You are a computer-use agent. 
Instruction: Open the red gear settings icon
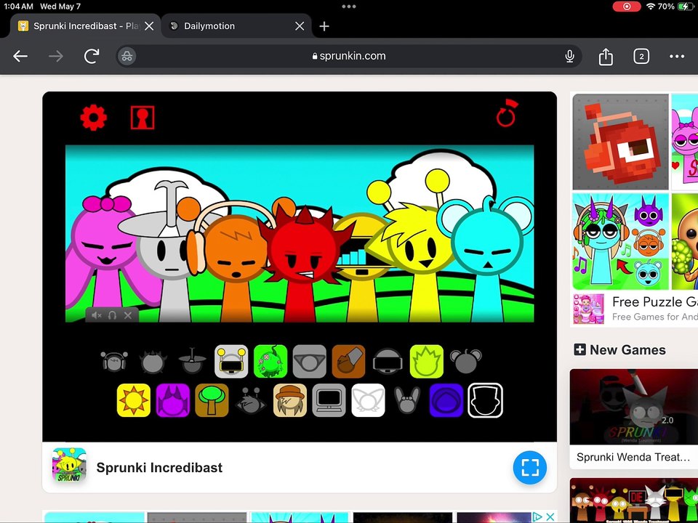pyautogui.click(x=94, y=118)
